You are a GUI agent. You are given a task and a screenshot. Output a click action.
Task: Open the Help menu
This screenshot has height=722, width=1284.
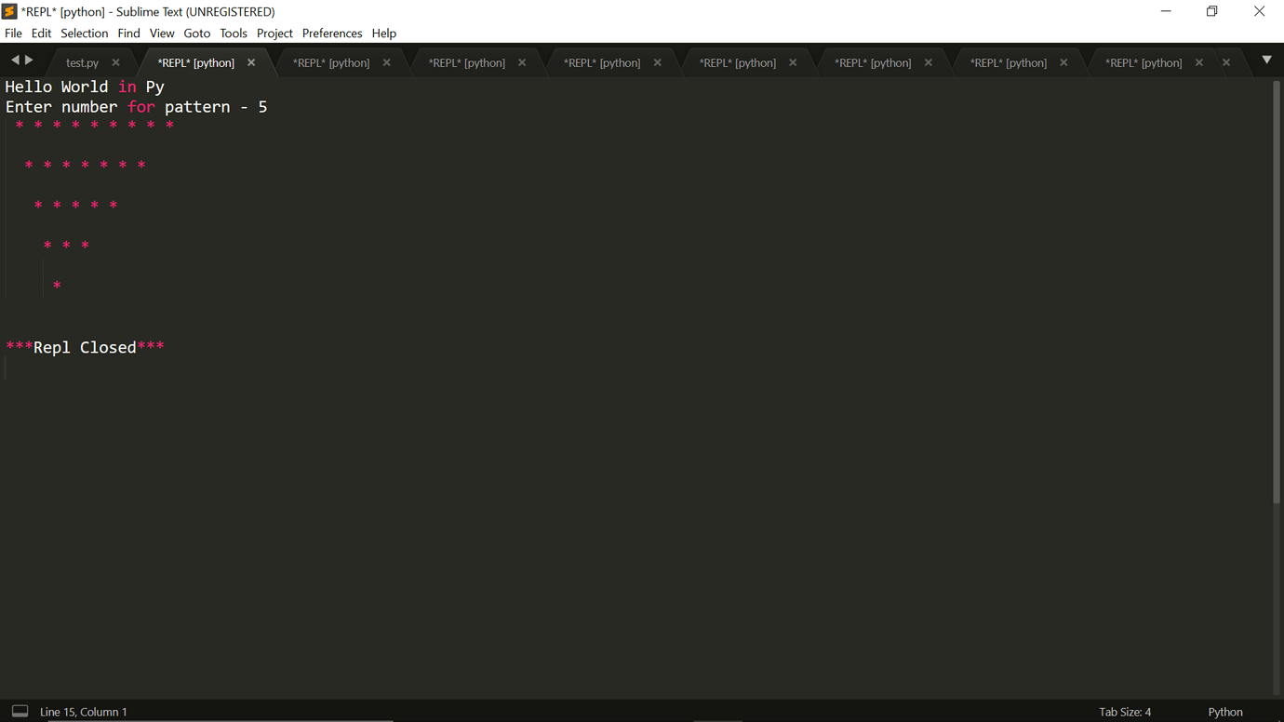click(x=383, y=33)
